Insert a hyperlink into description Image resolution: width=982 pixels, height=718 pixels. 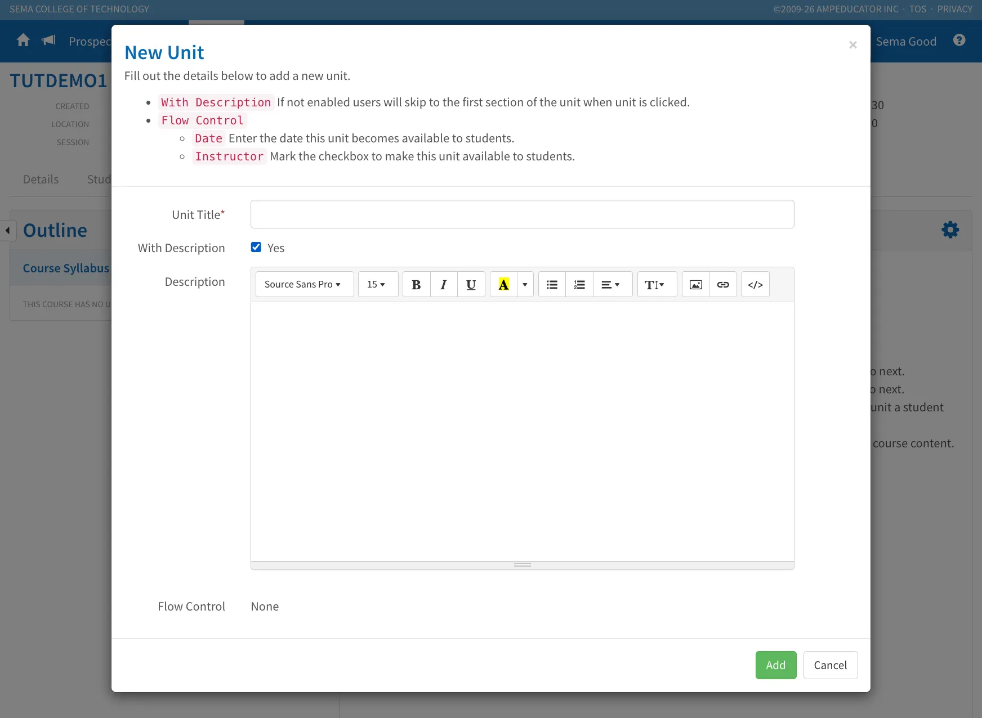pos(723,284)
